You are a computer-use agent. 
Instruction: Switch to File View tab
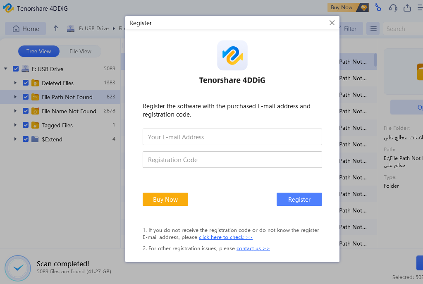(80, 51)
